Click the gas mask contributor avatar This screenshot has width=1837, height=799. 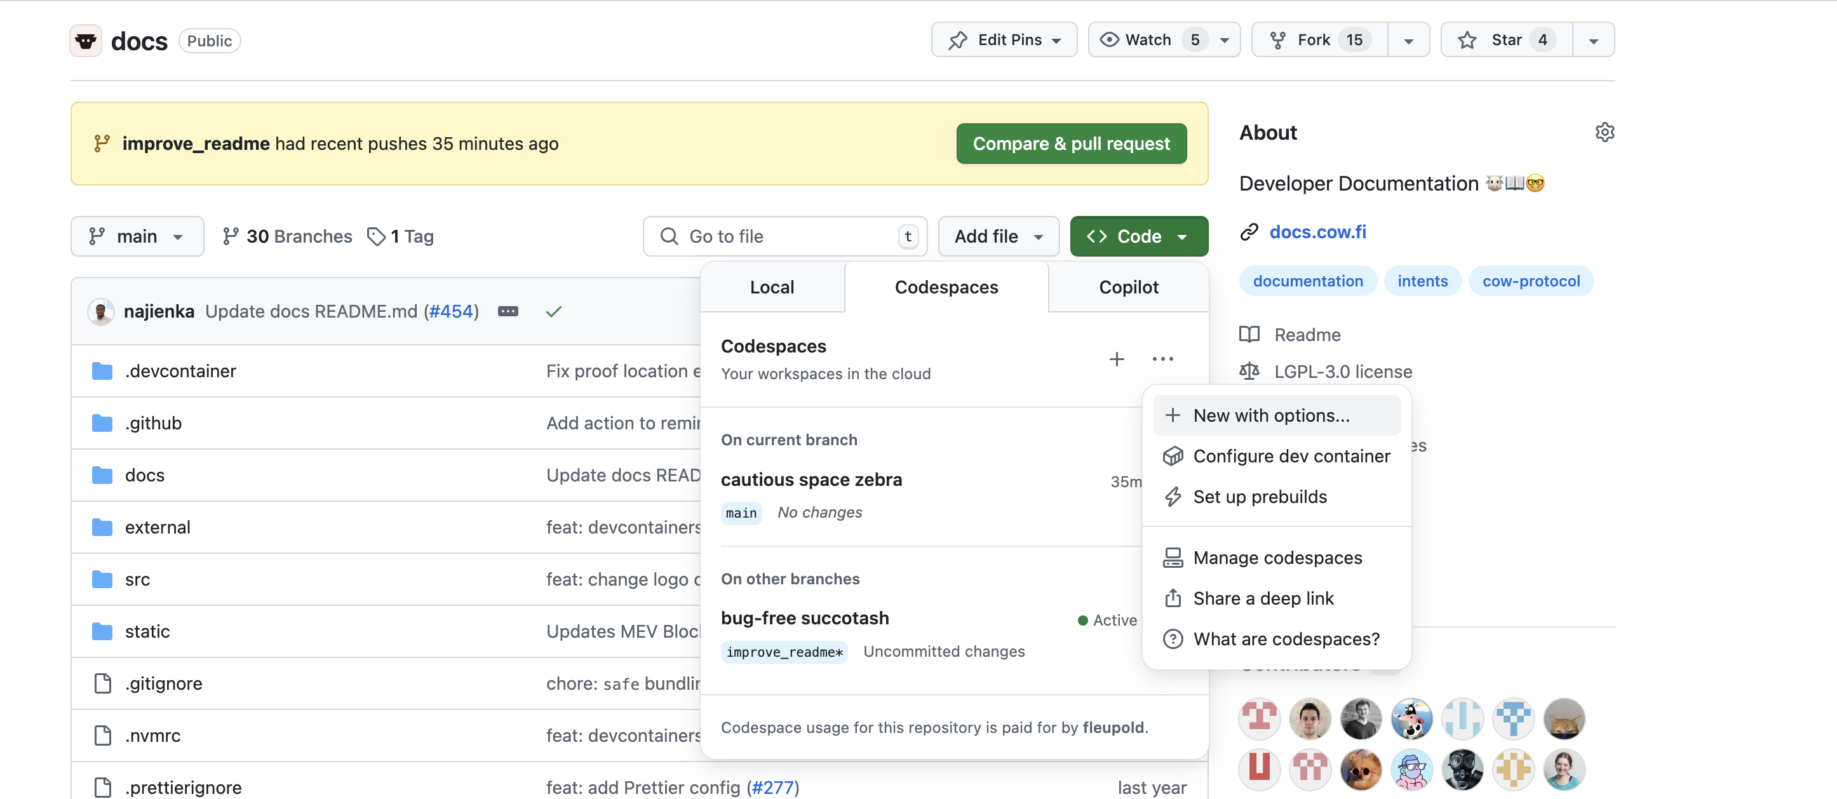(x=1463, y=770)
